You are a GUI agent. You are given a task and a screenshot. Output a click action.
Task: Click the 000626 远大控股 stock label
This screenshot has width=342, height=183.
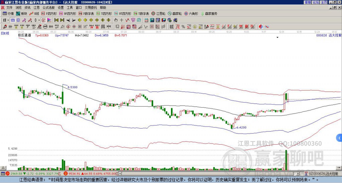click(x=329, y=35)
